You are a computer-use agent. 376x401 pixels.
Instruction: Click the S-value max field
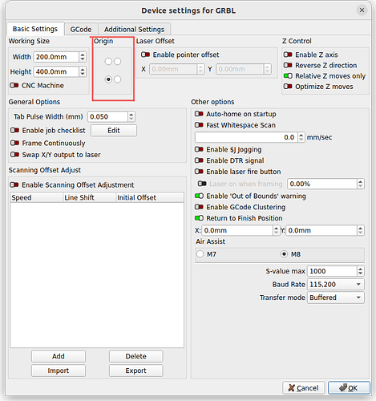click(332, 271)
